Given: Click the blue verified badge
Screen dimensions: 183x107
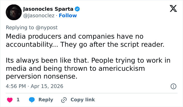Looking at the screenshot, I should [77, 9].
